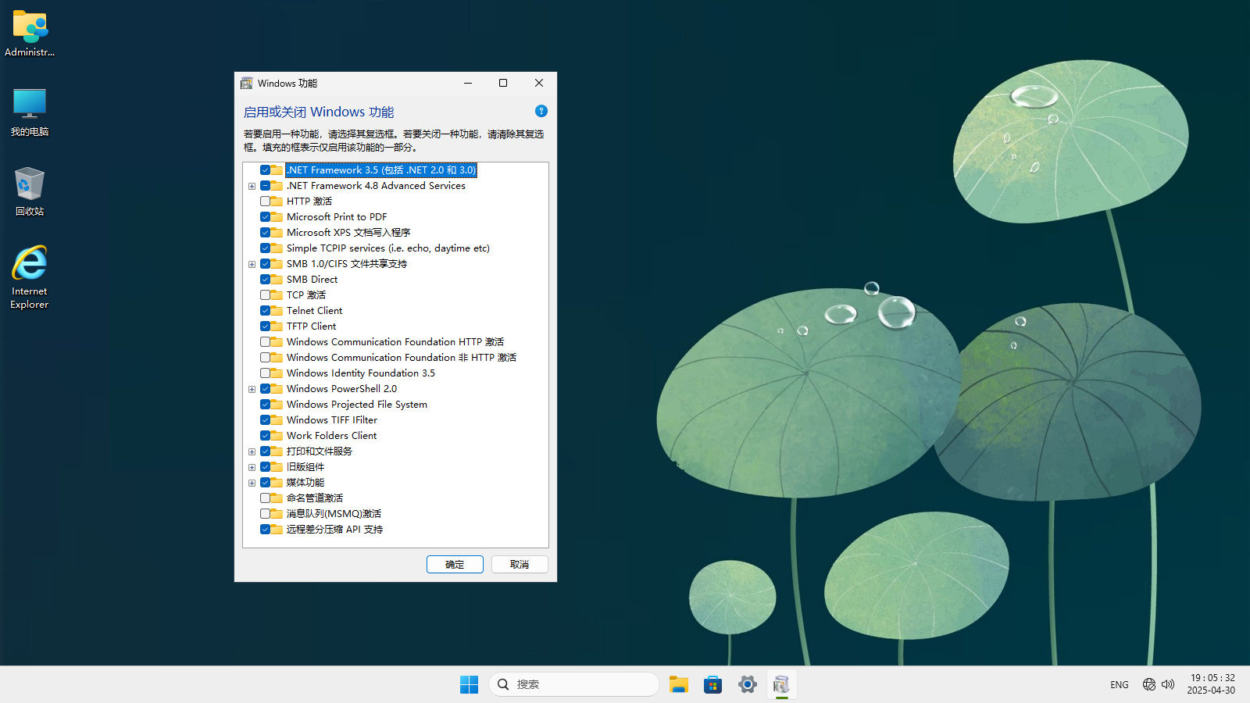Image resolution: width=1250 pixels, height=703 pixels.
Task: Click the Windows Features title bar icon
Action: tap(247, 83)
